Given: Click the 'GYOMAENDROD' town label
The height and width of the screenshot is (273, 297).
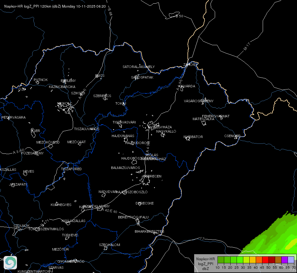Looking at the screenshot, I should [71, 261].
